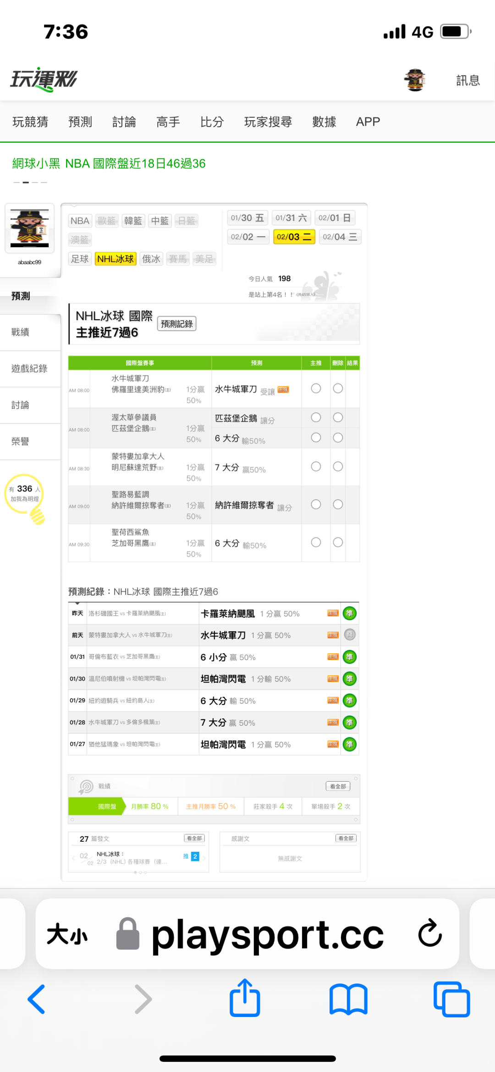Switch to the 足球 league tab

click(x=80, y=259)
